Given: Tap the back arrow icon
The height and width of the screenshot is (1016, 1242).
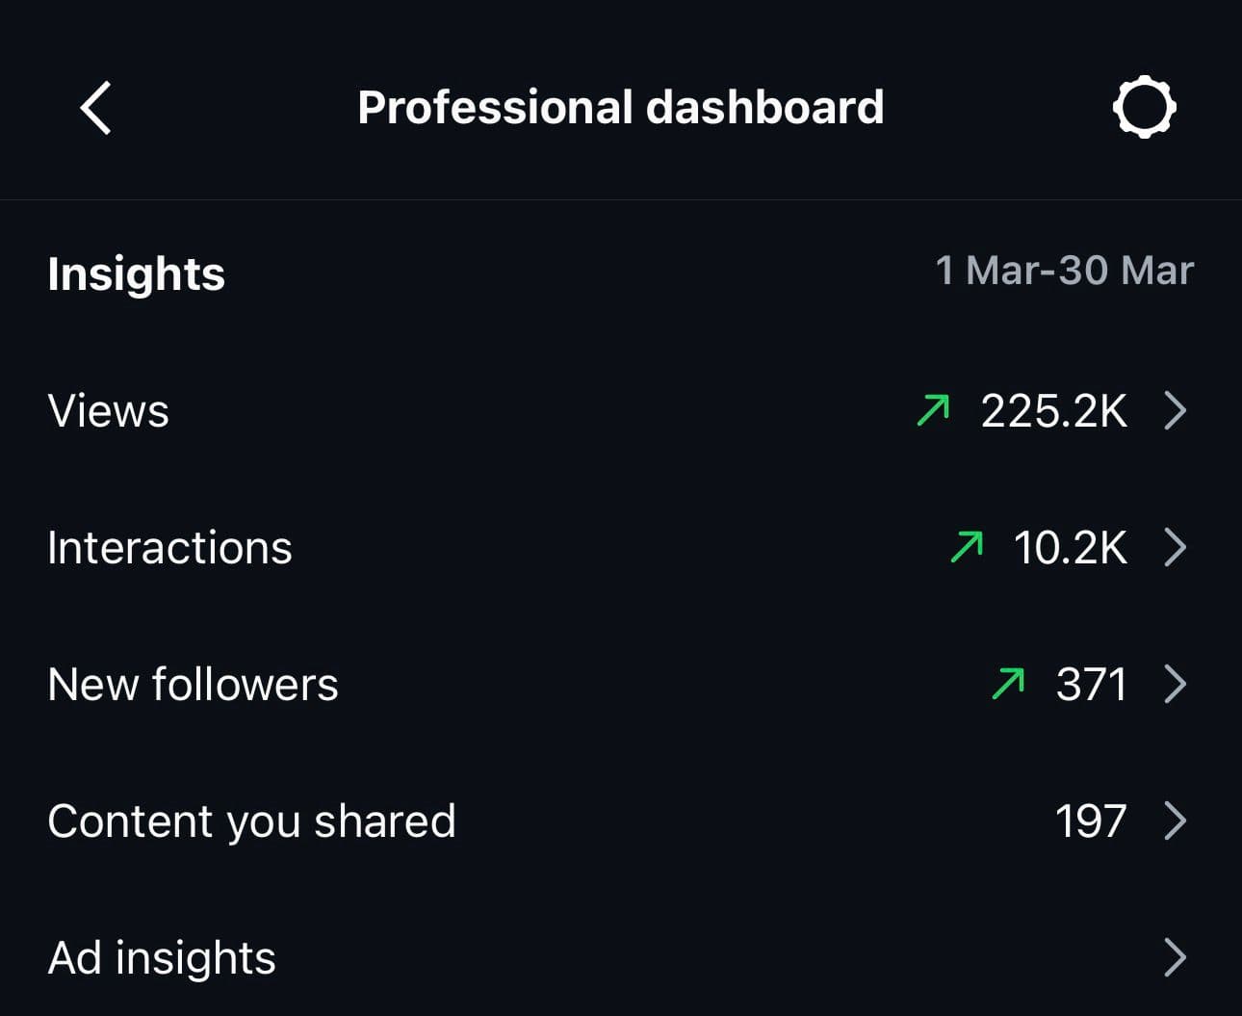Looking at the screenshot, I should tap(95, 107).
